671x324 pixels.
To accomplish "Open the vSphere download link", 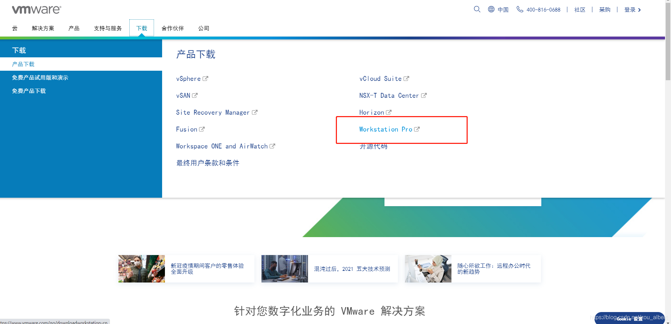I will click(x=189, y=79).
